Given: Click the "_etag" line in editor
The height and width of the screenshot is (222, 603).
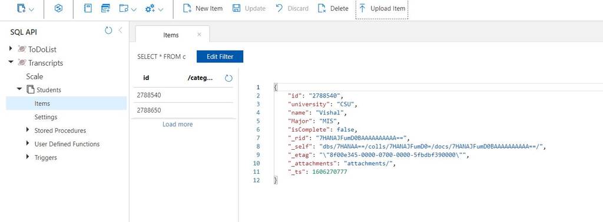Looking at the screenshot, I should click(379, 155).
